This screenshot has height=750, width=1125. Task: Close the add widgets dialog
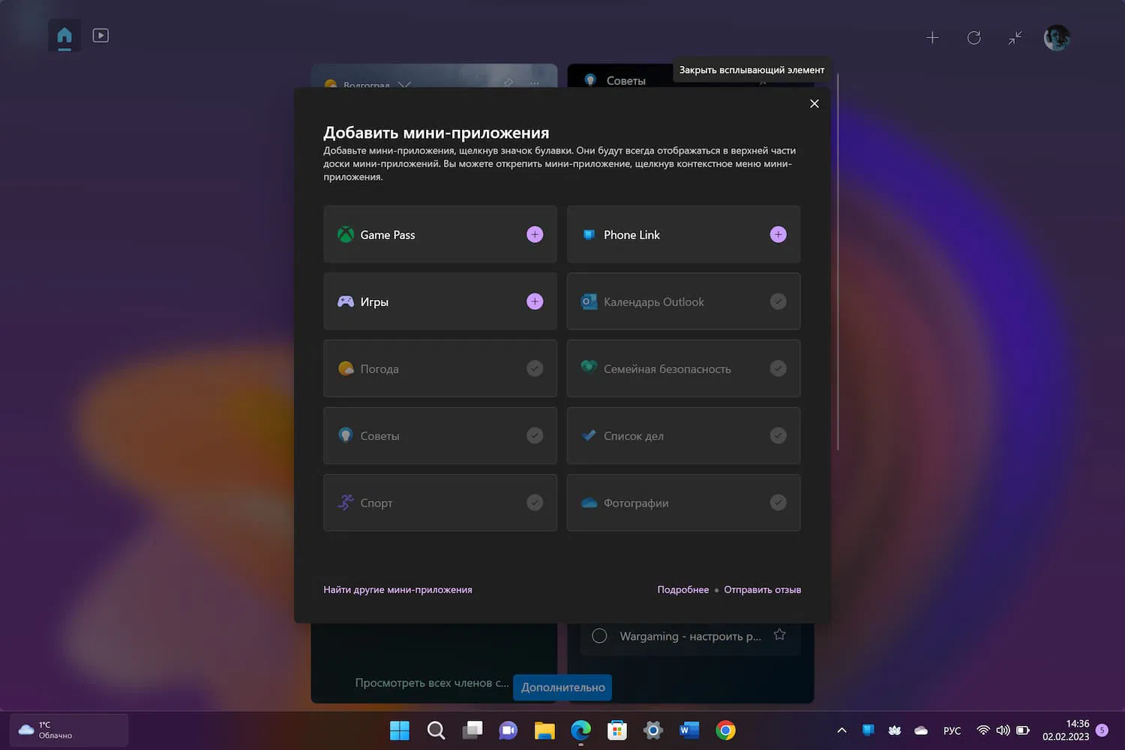pyautogui.click(x=814, y=103)
